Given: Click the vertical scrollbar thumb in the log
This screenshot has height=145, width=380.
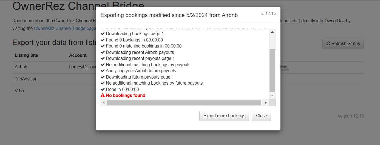Looking at the screenshot, I should click(272, 70).
